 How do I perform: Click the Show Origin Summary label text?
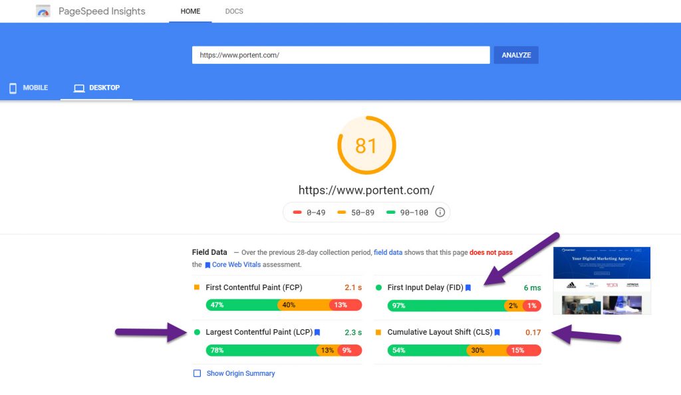(241, 373)
